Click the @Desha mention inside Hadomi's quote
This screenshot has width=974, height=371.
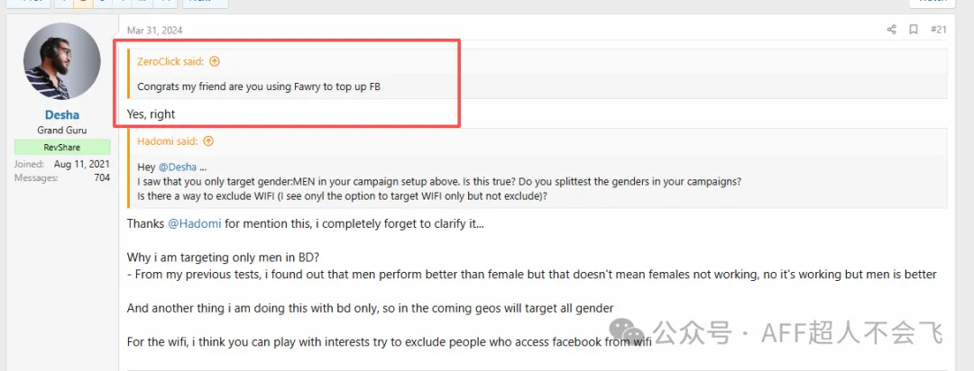click(178, 167)
